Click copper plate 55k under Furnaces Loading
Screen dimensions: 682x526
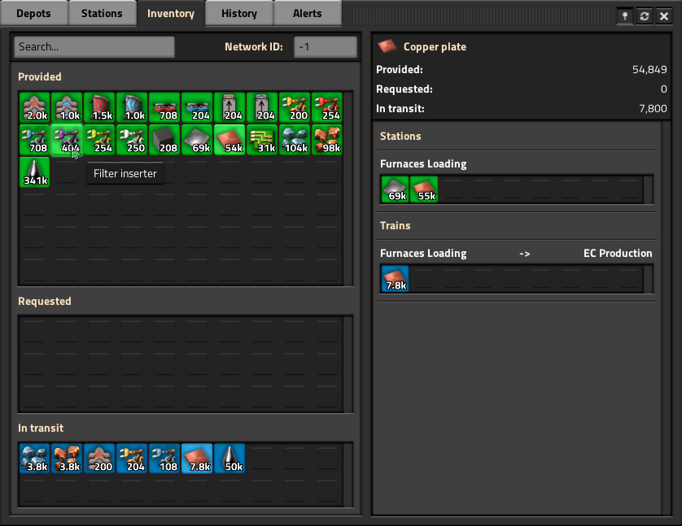424,189
